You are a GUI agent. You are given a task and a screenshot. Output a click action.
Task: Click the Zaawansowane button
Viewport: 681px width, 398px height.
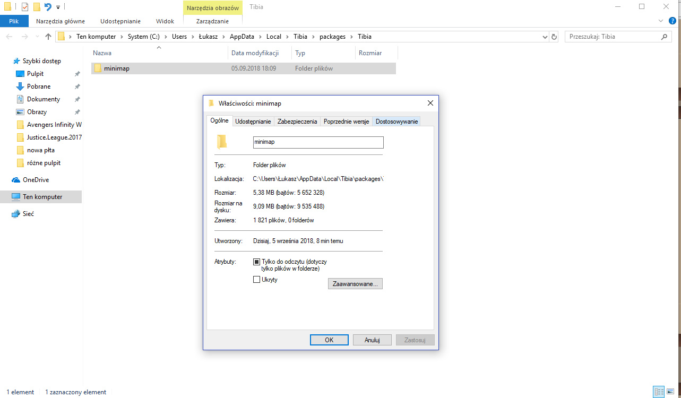pos(355,284)
